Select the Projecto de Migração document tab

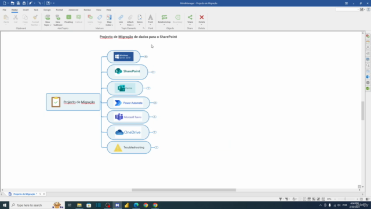click(24, 194)
